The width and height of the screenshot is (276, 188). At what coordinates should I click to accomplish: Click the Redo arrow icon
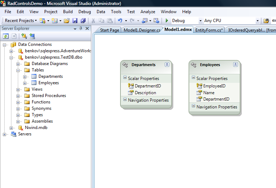coord(132,21)
